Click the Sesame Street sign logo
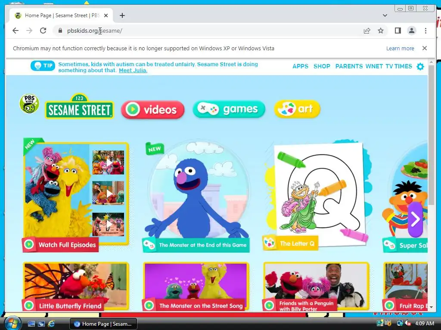 pyautogui.click(x=79, y=106)
